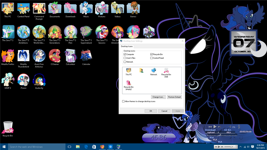Select the iTunes desktop icon
This screenshot has height=150, width=267.
click(23, 81)
